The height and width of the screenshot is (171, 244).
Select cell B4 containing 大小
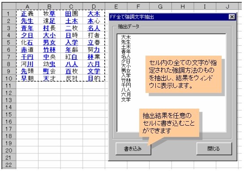click(49, 35)
